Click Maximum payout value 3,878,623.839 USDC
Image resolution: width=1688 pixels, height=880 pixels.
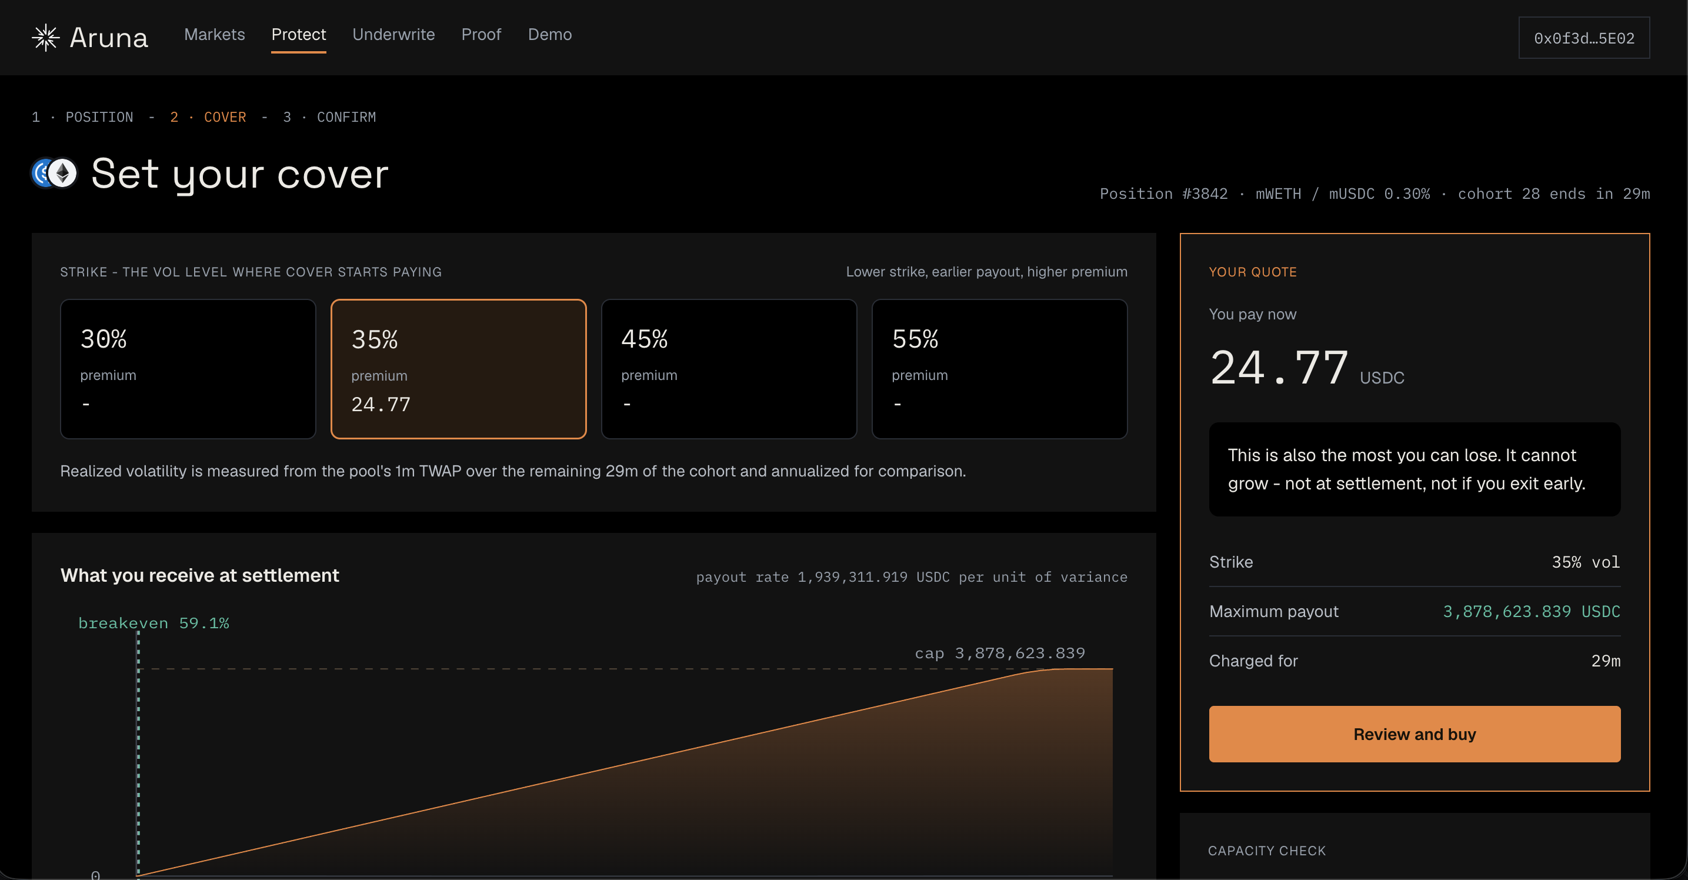[1532, 611]
